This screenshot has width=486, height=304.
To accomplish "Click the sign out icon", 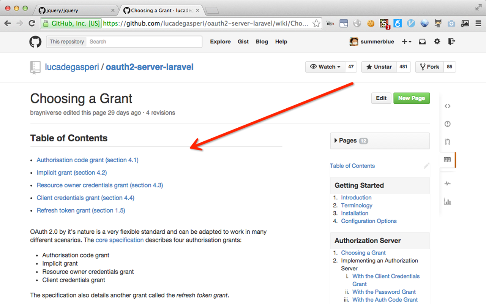I will (x=451, y=41).
